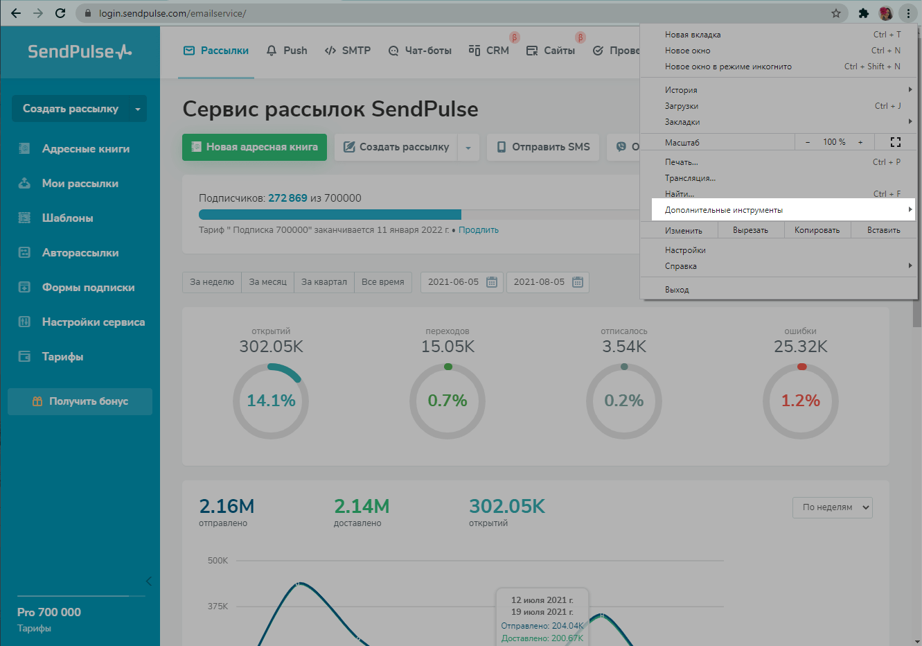Click Новая адресная книга button

(254, 147)
